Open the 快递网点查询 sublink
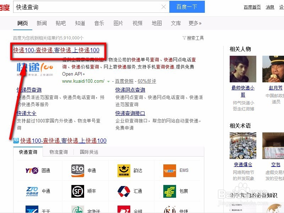Viewport: 284px width, 213px height. click(130, 90)
